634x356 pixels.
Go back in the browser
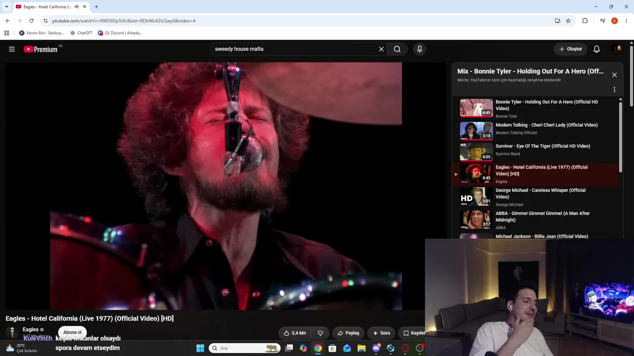pyautogui.click(x=7, y=21)
